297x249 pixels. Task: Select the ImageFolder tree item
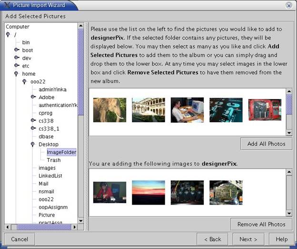click(x=61, y=152)
